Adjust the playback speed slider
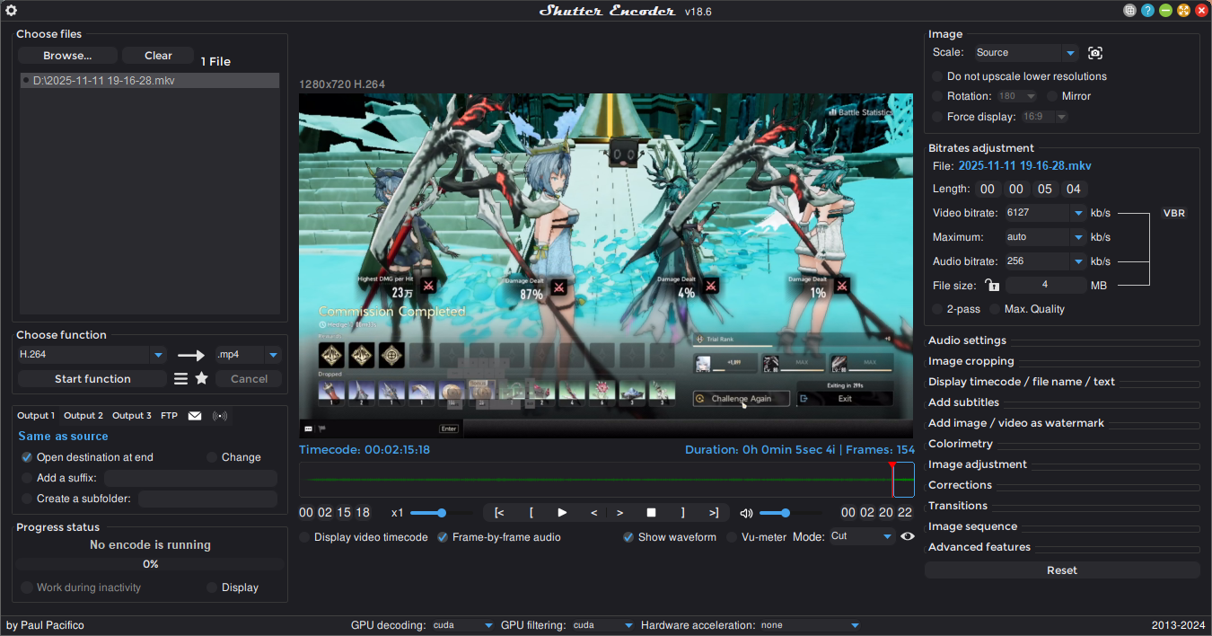 [441, 513]
